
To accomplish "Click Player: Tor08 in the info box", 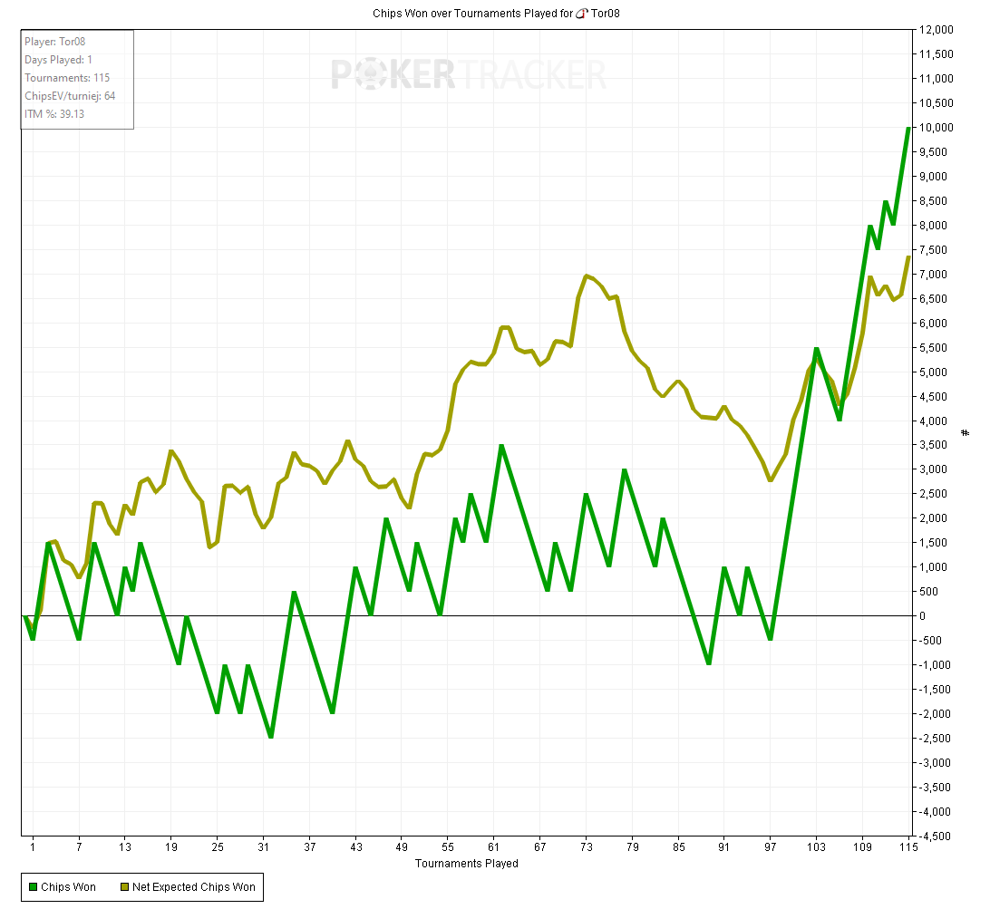I will point(55,42).
